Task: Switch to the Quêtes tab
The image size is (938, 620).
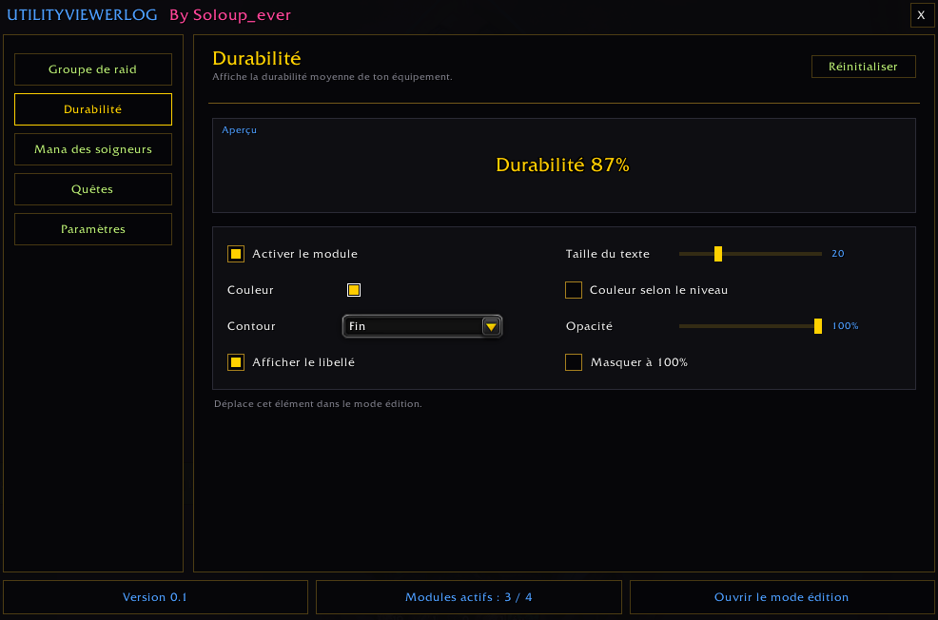Action: coord(92,189)
